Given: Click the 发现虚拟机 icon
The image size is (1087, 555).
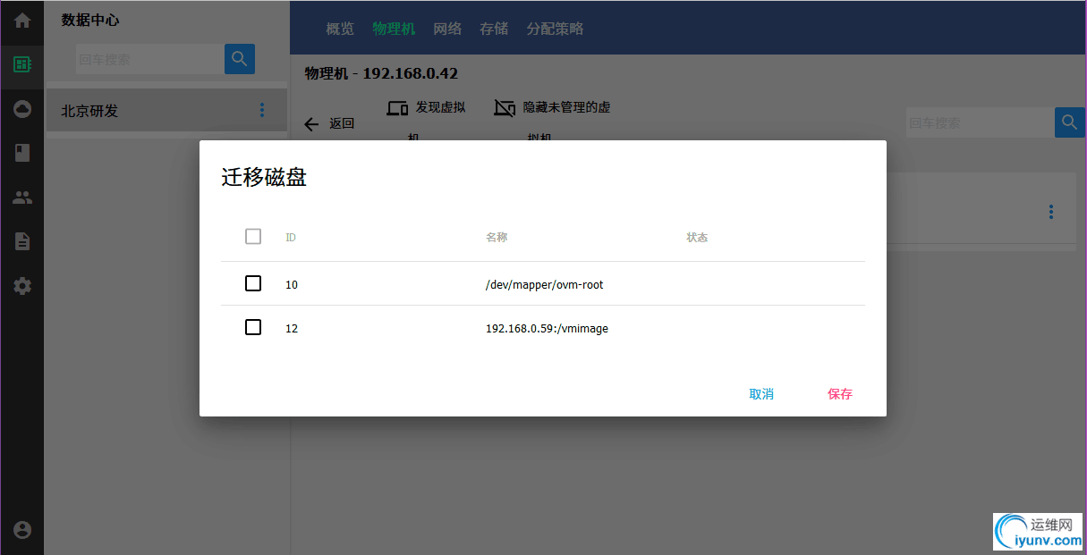Looking at the screenshot, I should click(x=397, y=108).
